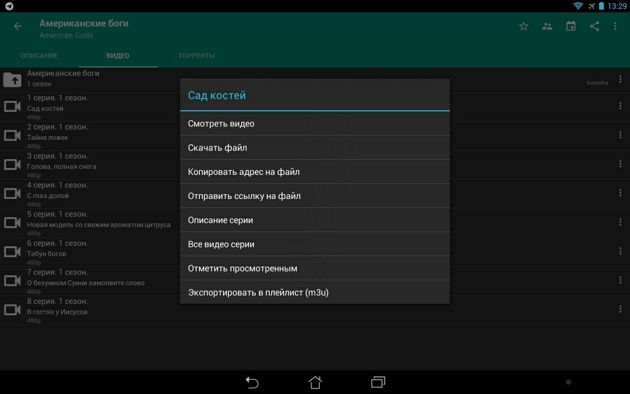This screenshot has height=394, width=630.
Task: Tap episode title Тайна ложек
Action: pos(48,137)
